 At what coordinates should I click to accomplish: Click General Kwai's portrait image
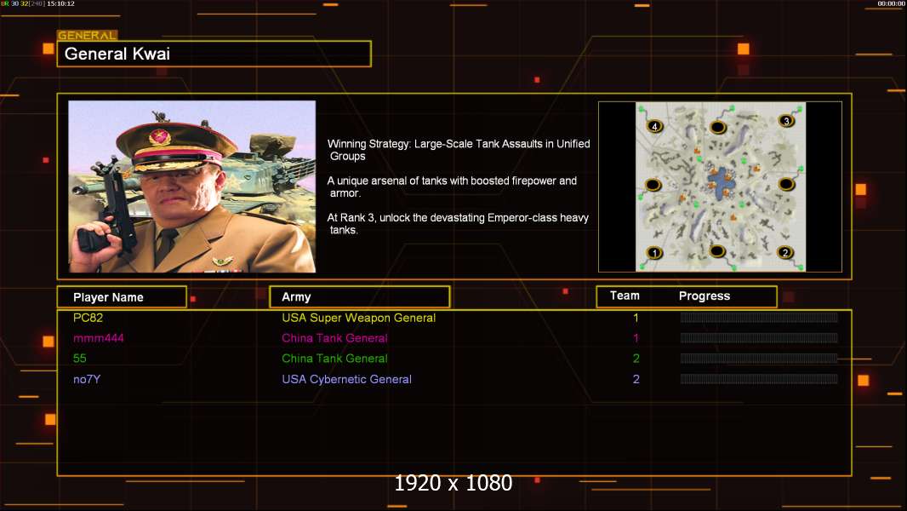coord(192,187)
